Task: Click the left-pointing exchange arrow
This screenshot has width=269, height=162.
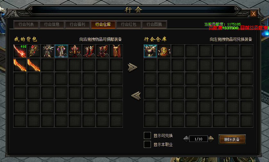Action: (136, 96)
